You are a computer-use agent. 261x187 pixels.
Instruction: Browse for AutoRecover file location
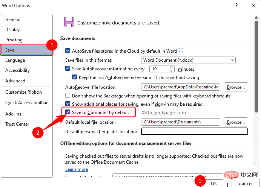[x=236, y=87]
